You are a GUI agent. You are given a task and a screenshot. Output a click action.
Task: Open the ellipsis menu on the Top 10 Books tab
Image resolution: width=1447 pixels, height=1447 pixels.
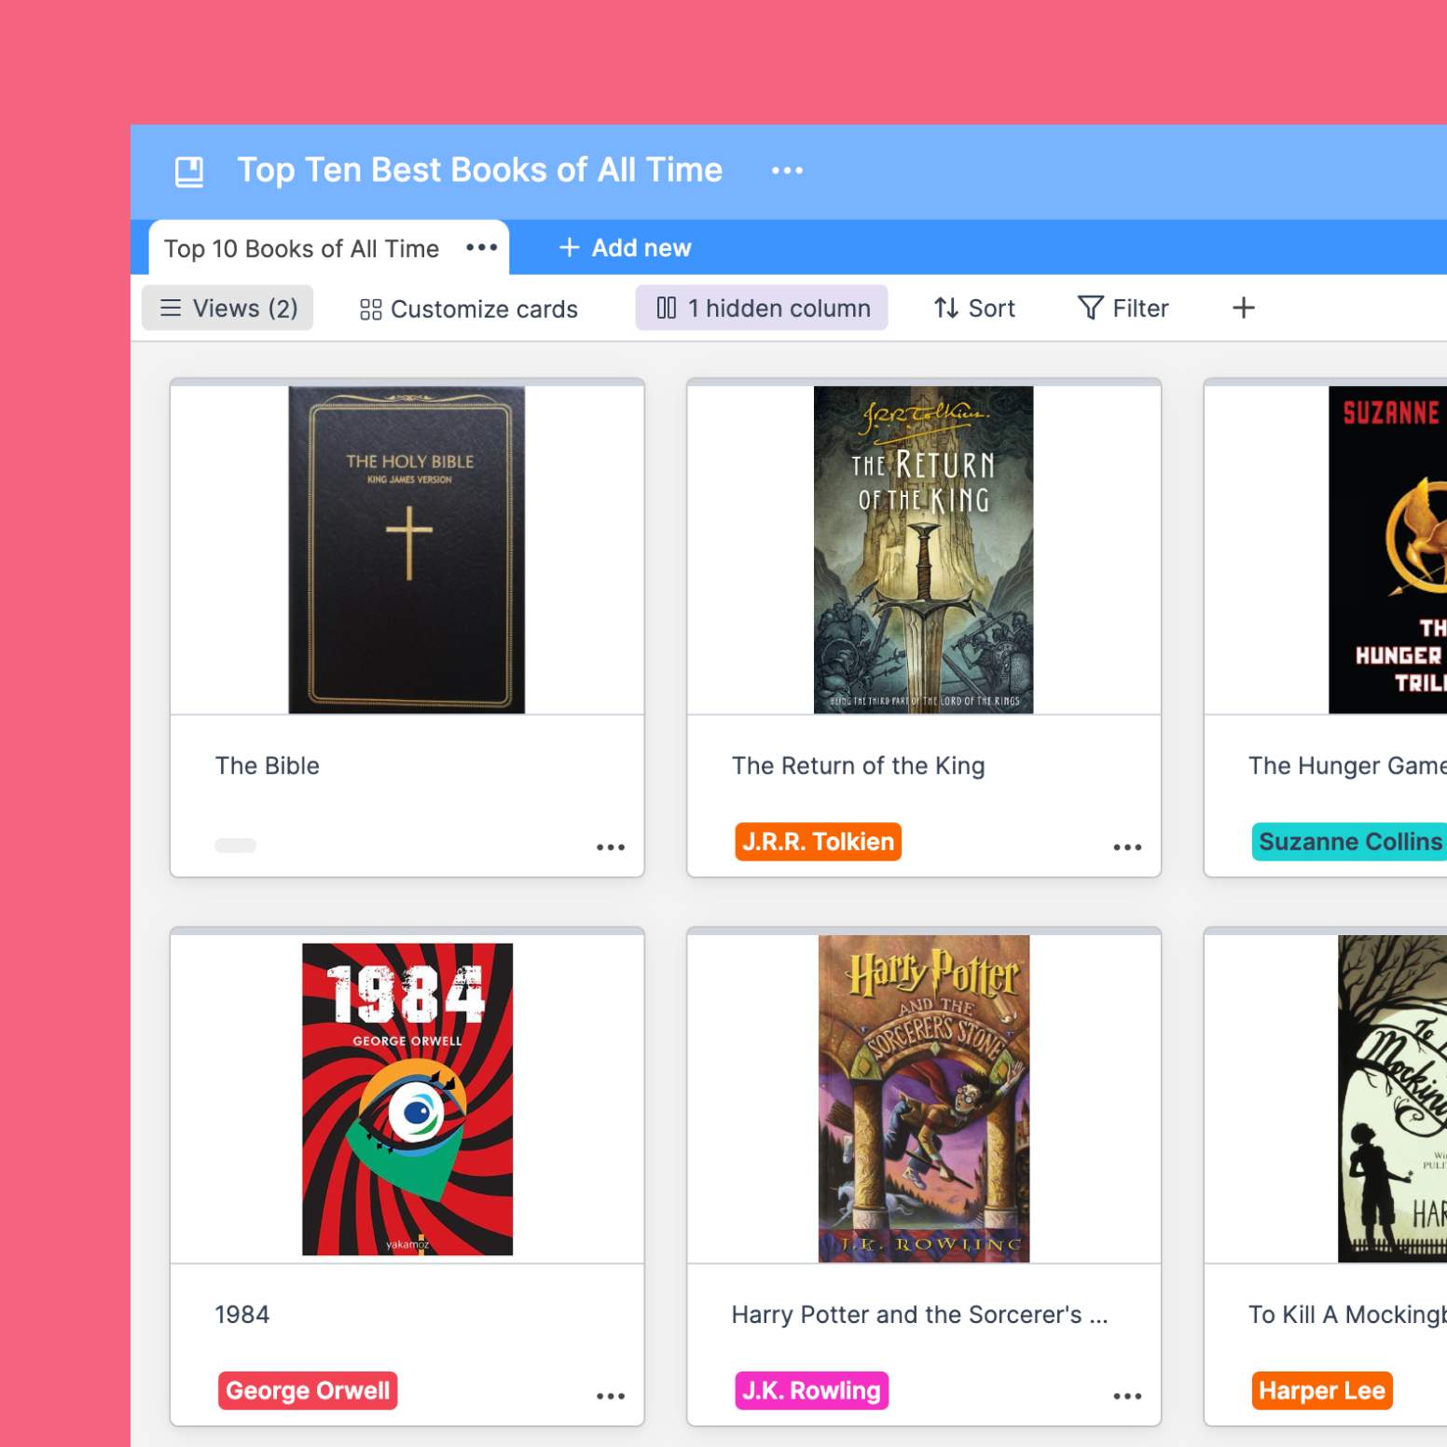481,247
